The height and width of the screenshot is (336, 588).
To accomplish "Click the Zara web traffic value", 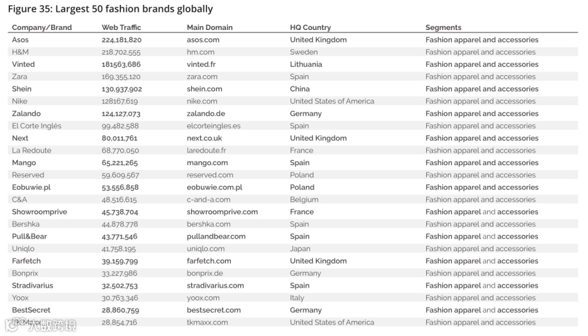I will 121,76.
